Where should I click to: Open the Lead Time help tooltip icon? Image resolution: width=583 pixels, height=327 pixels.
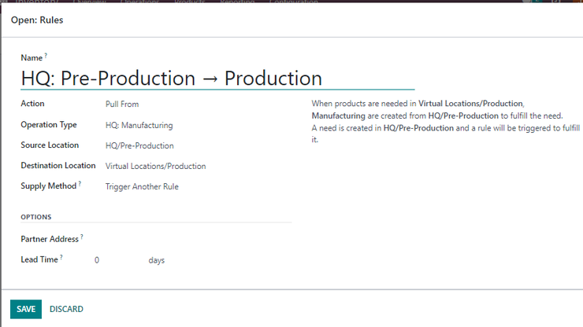point(61,257)
